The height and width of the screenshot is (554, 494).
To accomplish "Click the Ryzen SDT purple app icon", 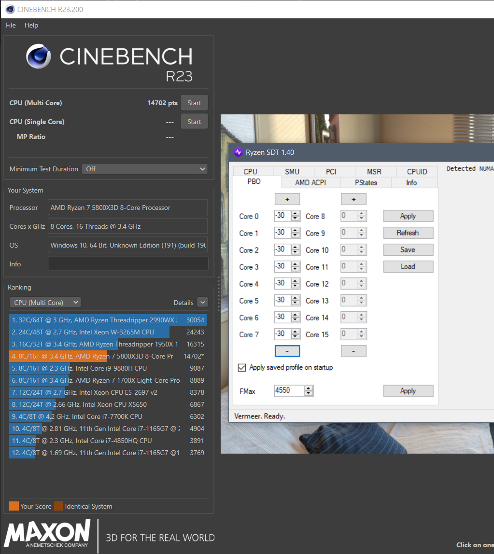I will pyautogui.click(x=238, y=152).
